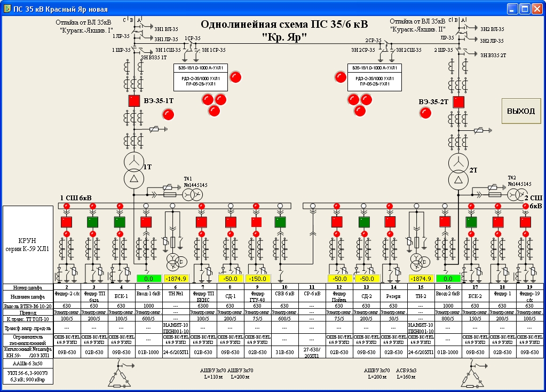
Task: Select the red breaker above cabinet 18 Фидер 1
Action: 498,222
